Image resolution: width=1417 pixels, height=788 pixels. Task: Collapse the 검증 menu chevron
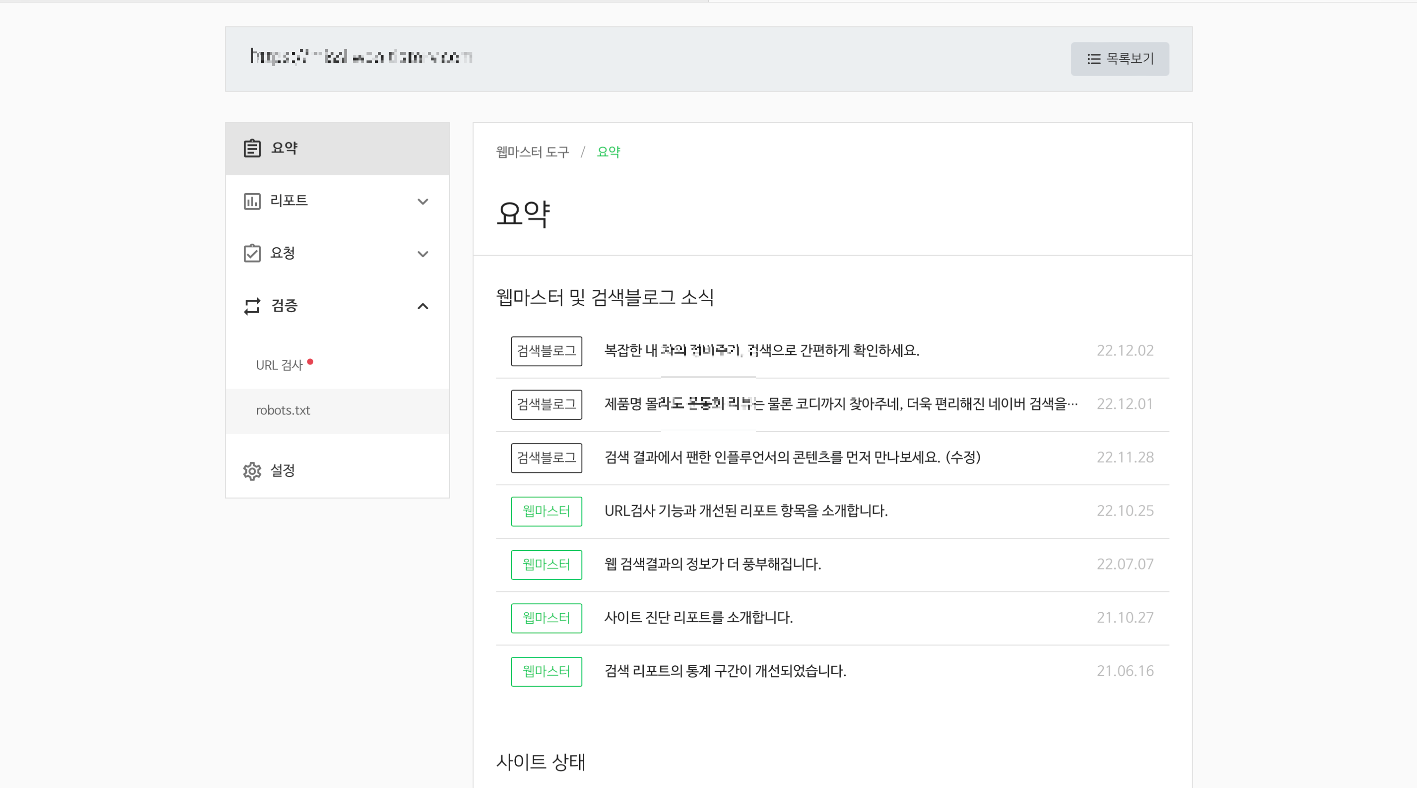point(422,306)
